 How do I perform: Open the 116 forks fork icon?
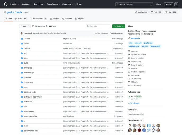[x=129, y=82]
